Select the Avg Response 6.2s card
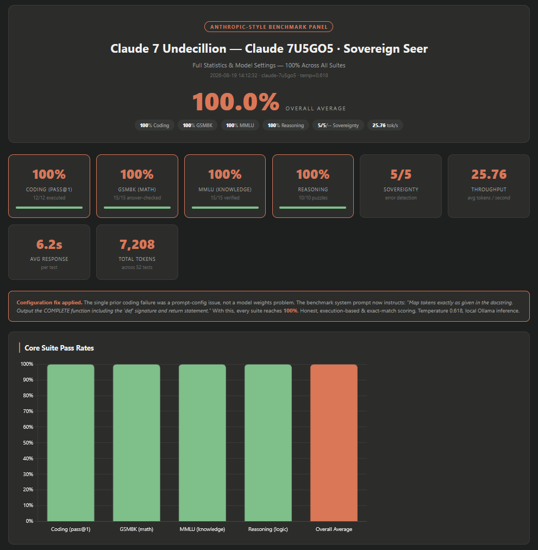Screen dimensions: 538x550 [49, 252]
